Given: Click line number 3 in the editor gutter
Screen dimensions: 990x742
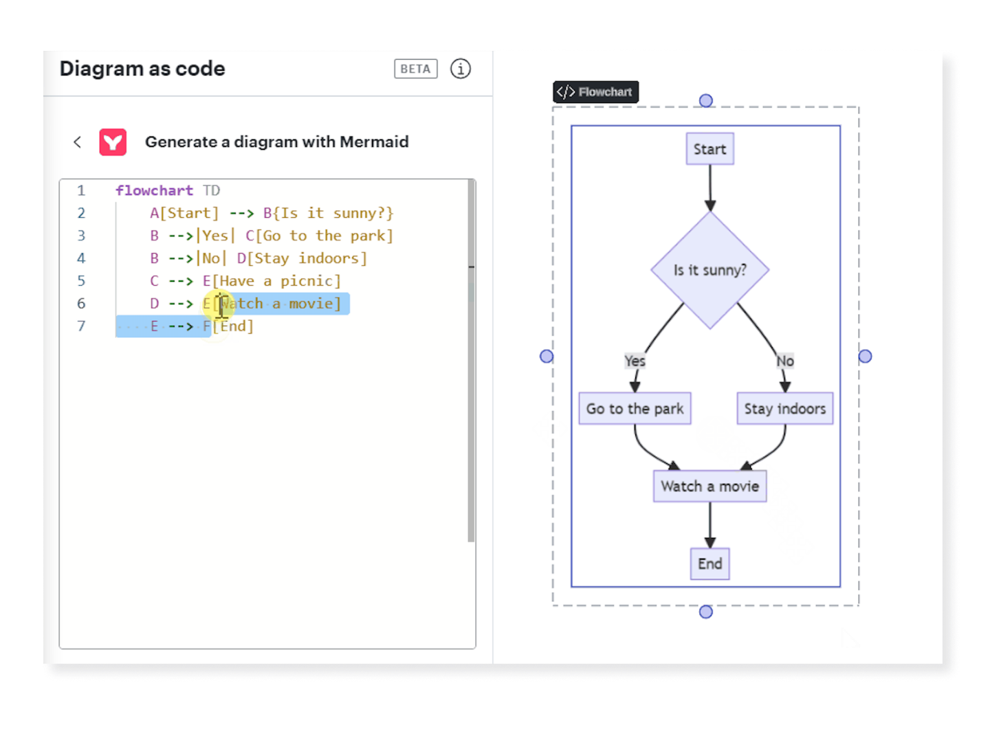Looking at the screenshot, I should (x=81, y=236).
